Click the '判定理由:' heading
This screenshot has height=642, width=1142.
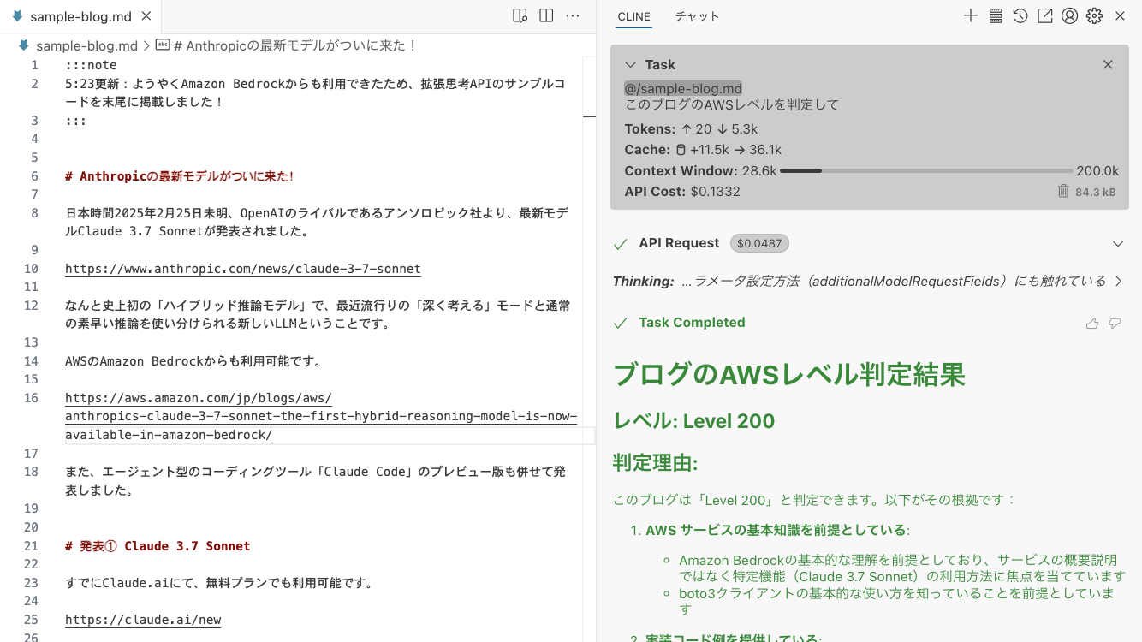coord(656,463)
